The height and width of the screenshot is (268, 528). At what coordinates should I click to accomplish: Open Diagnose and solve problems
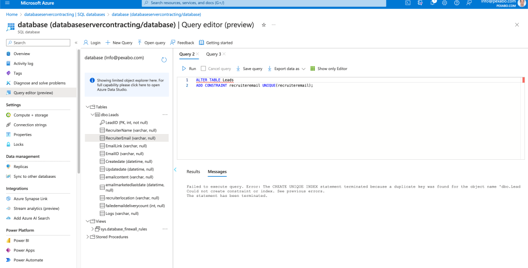pyautogui.click(x=39, y=83)
